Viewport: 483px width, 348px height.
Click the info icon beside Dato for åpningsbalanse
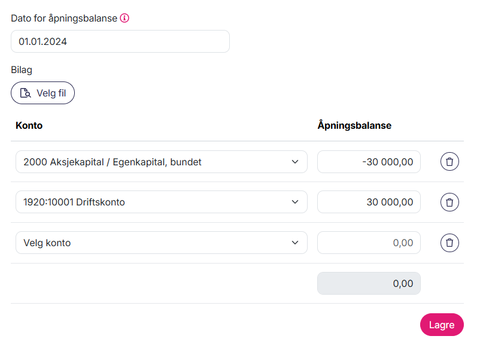point(124,18)
